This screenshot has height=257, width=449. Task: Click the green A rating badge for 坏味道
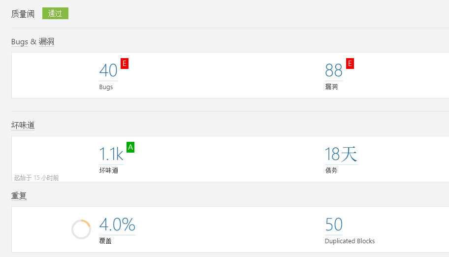click(130, 147)
